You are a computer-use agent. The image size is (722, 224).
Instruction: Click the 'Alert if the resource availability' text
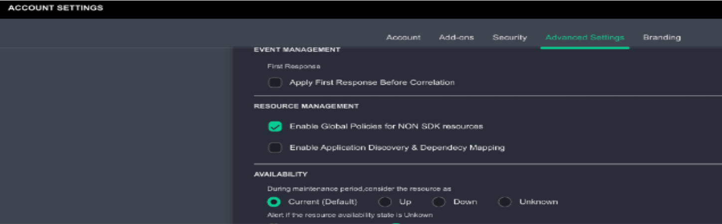[350, 215]
